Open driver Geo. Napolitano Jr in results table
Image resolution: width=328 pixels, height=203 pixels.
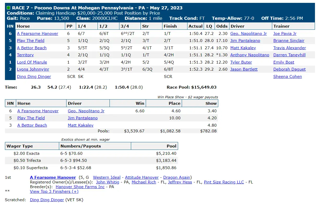point(248,34)
